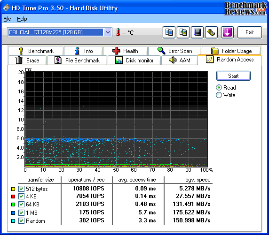The height and width of the screenshot is (235, 269).
Task: Uncheck the 4 KB checkbox
Action: click(21, 197)
